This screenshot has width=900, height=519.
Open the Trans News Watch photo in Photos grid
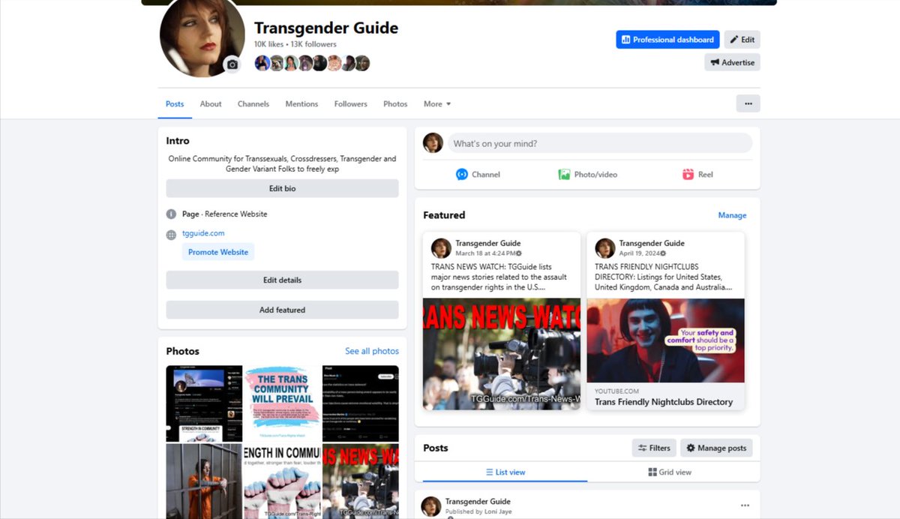point(361,481)
